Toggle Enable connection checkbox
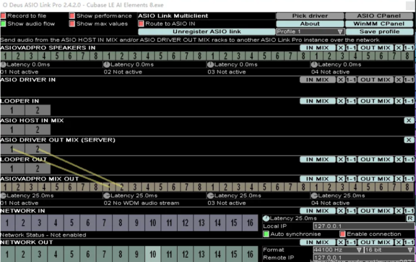This screenshot has width=416, height=262. (343, 234)
